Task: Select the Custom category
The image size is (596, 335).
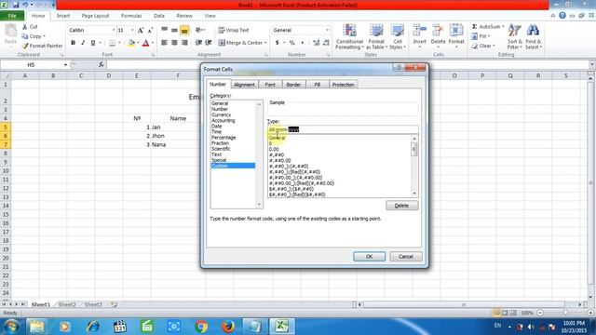Action: click(x=233, y=166)
